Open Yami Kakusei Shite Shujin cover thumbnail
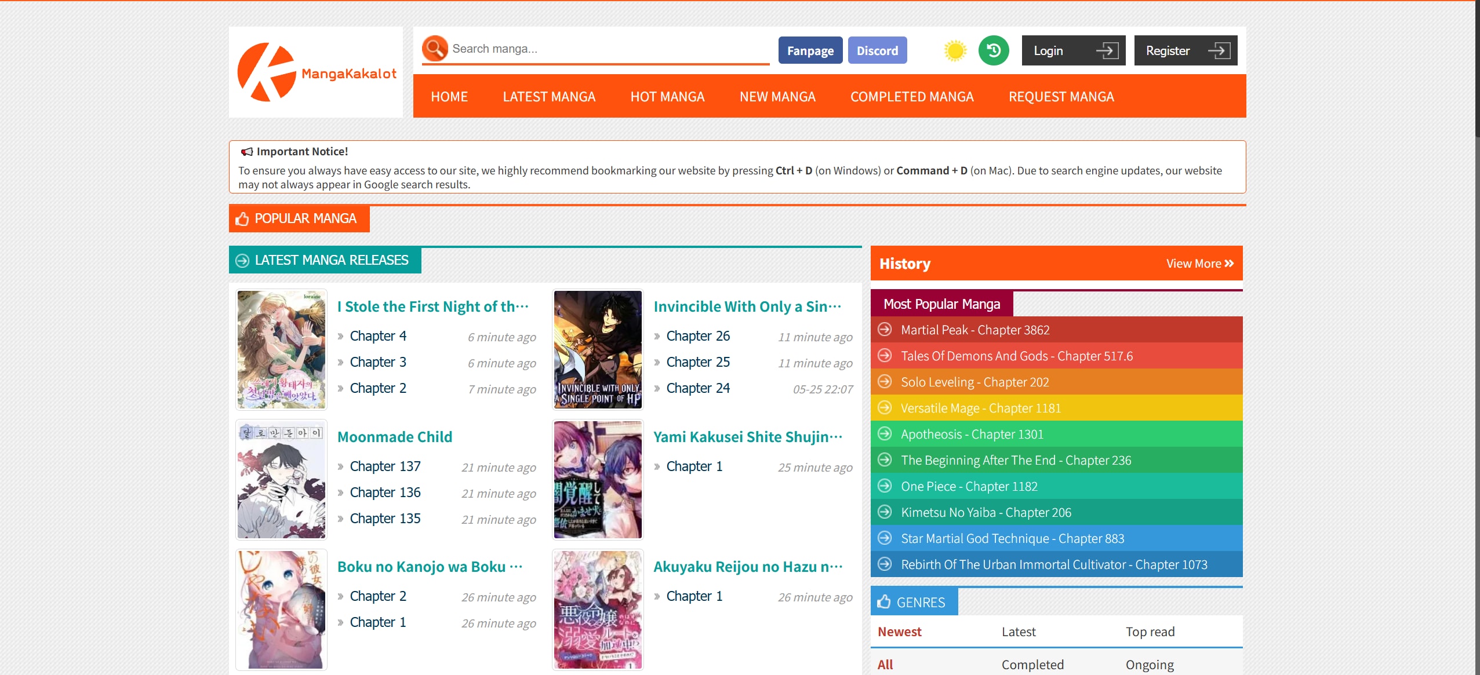Screen dimensions: 1480x675 click(598, 480)
